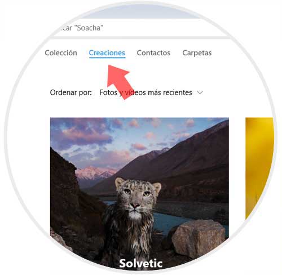The width and height of the screenshot is (282, 275).
Task: Open the "Fotos y vídeos más recientes" sort dropdown
Action: 151,92
